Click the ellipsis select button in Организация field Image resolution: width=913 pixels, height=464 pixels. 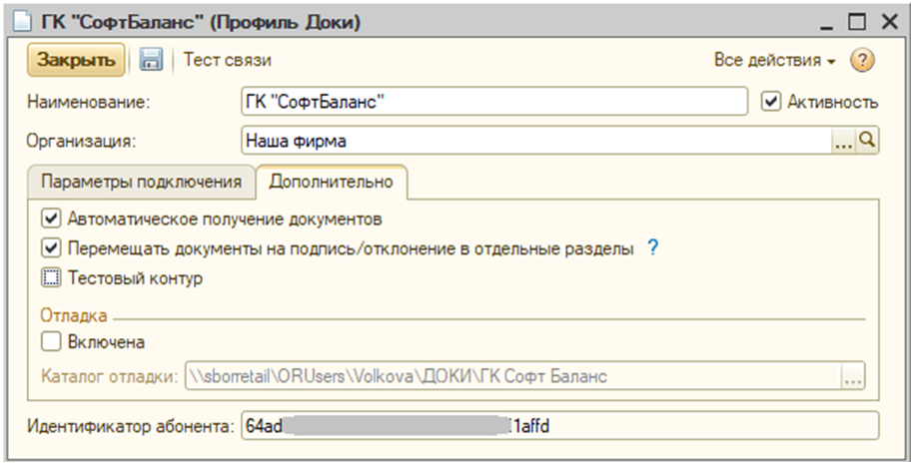coord(844,142)
